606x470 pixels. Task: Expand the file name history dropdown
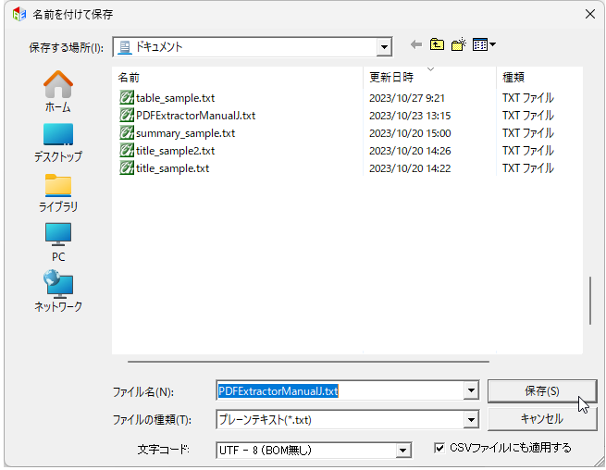click(471, 390)
